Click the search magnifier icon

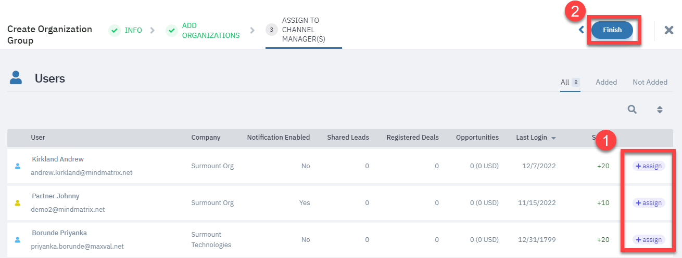[632, 109]
